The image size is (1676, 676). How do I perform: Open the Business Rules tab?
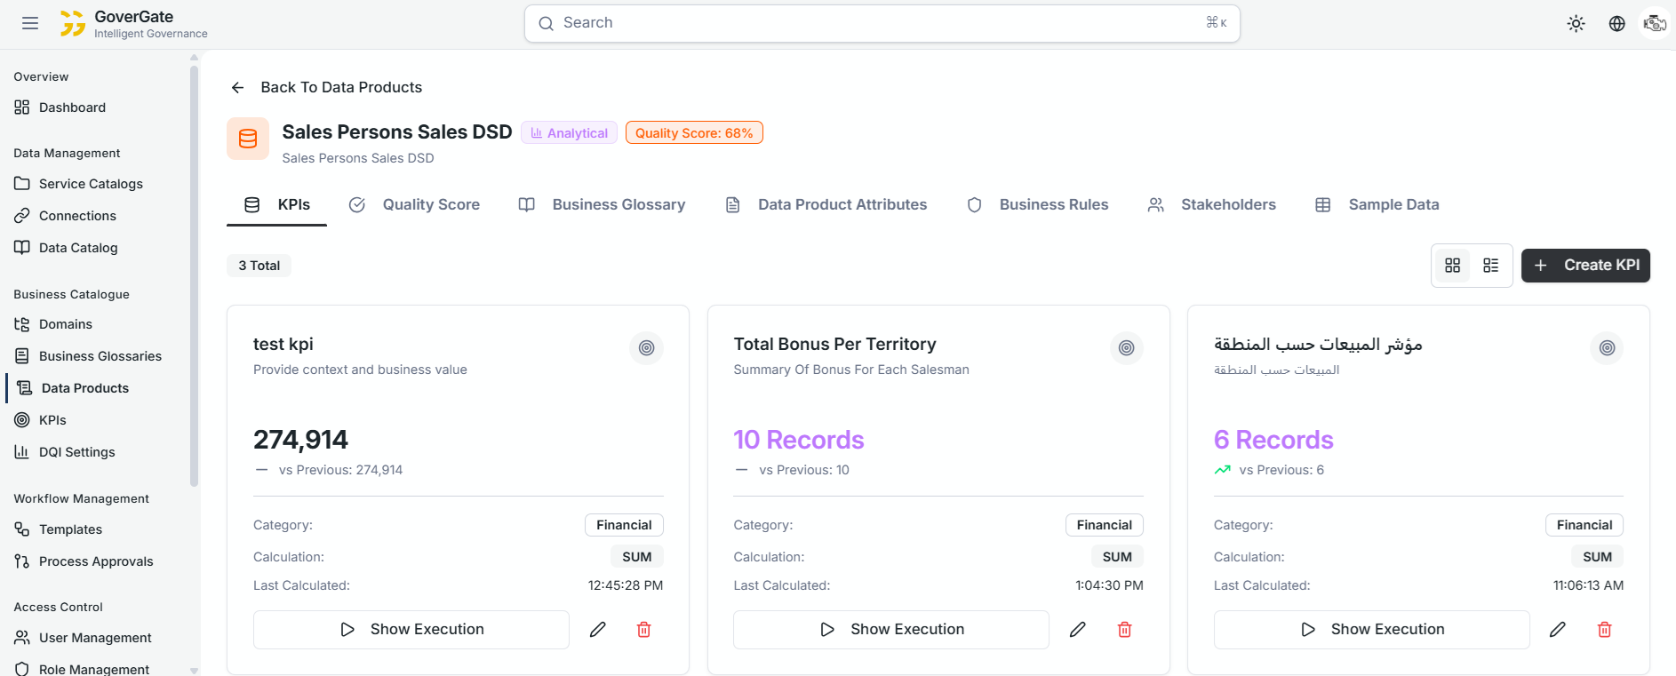[1037, 205]
